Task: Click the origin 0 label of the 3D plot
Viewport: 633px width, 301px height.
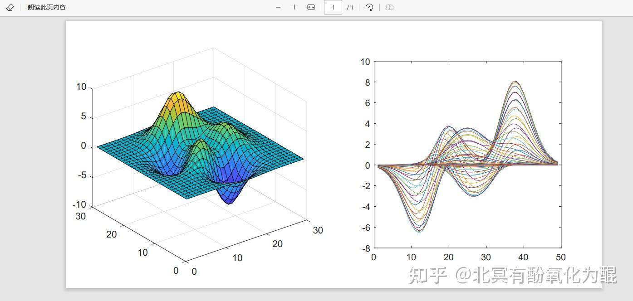Action: pyautogui.click(x=176, y=270)
